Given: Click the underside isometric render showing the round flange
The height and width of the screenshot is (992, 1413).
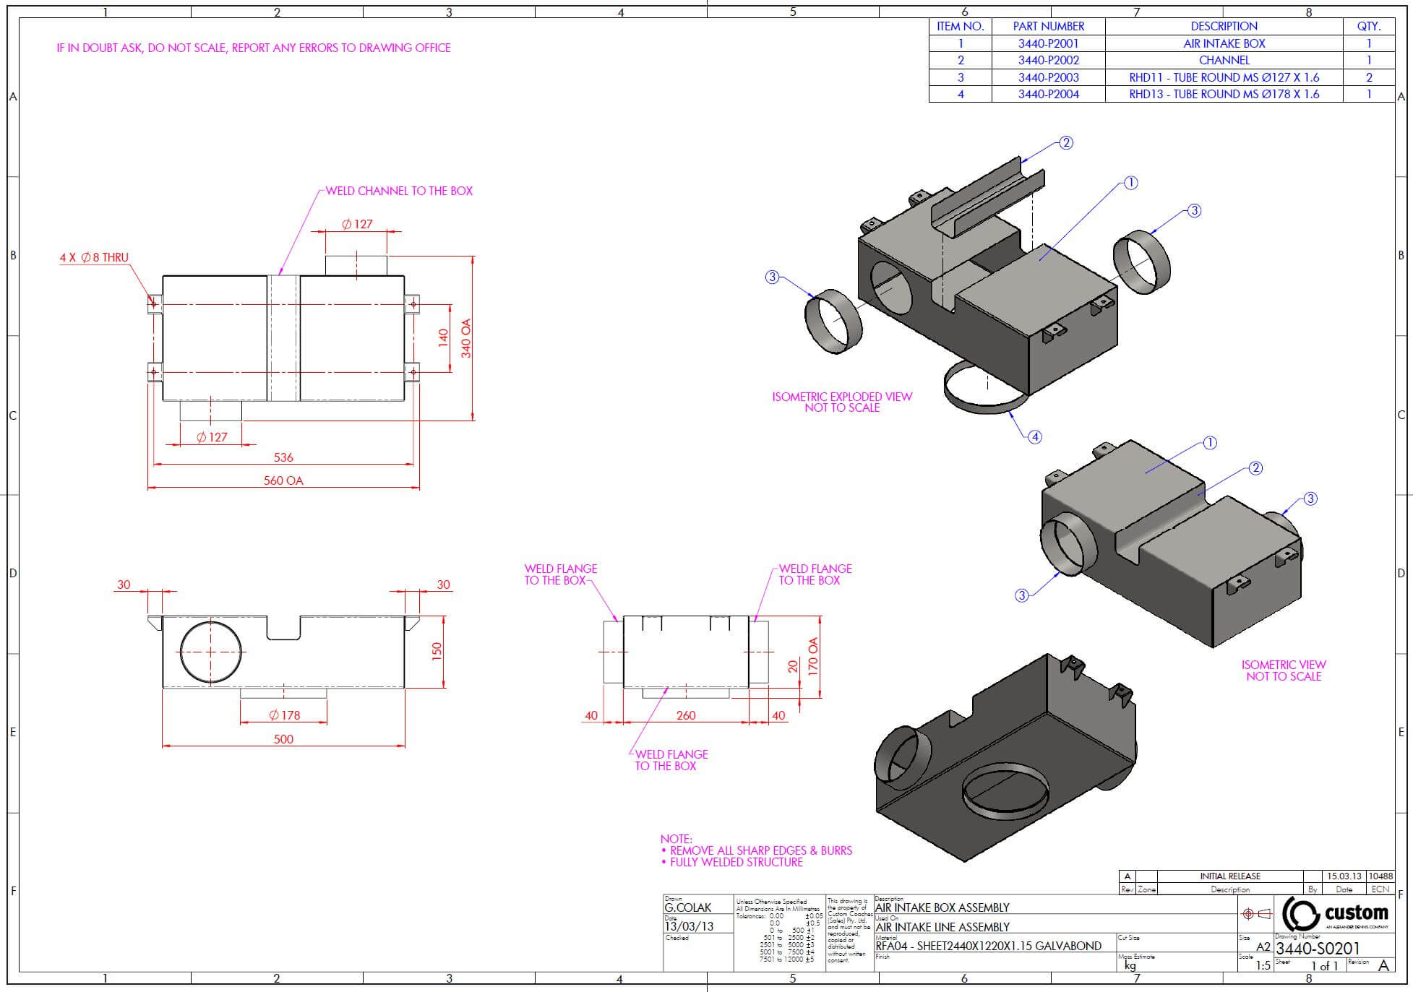Looking at the screenshot, I should coord(1006,757).
